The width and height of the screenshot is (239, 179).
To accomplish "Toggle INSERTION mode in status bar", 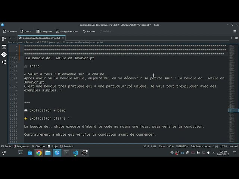I will point(182,146).
